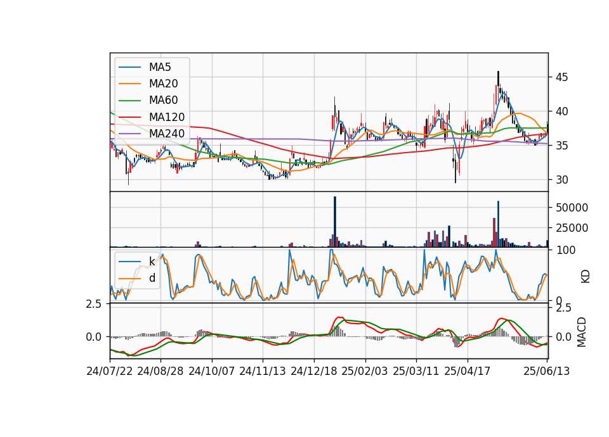Click the 24/11/13 date label
Screen dimensions: 609x437
tap(263, 371)
